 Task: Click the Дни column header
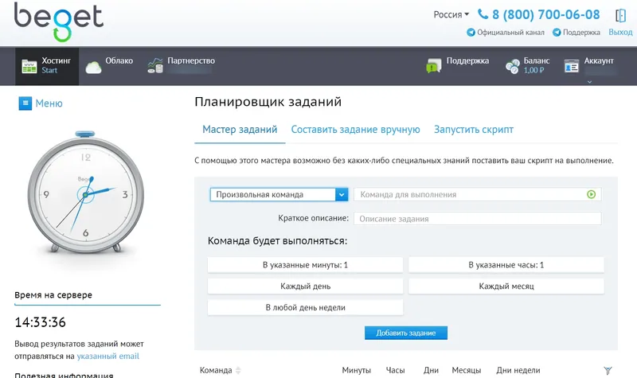[431, 370]
